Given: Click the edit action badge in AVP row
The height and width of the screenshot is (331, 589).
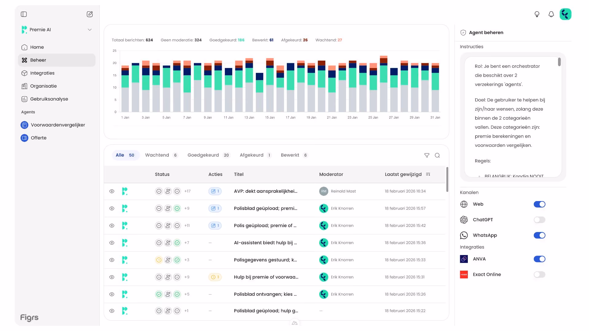Looking at the screenshot, I should tap(215, 191).
